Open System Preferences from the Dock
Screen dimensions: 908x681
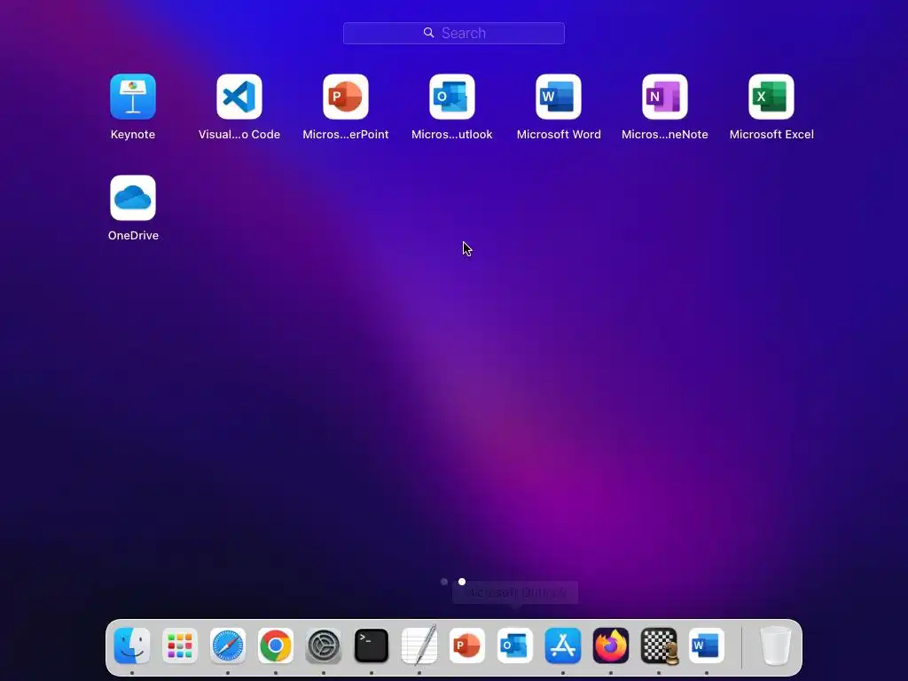click(324, 646)
